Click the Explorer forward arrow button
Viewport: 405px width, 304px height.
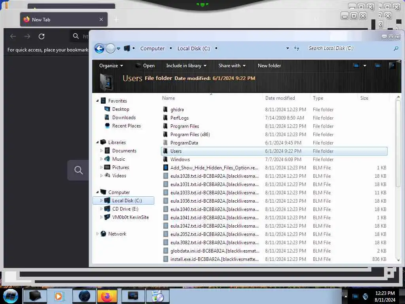pyautogui.click(x=111, y=48)
